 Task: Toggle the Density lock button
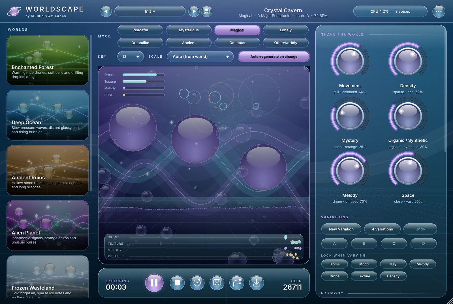(x=393, y=276)
